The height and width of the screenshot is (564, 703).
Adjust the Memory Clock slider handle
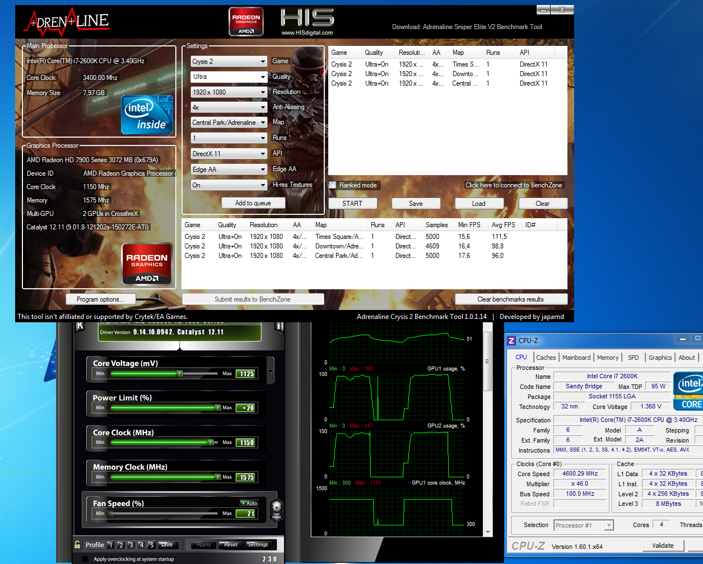coord(217,477)
